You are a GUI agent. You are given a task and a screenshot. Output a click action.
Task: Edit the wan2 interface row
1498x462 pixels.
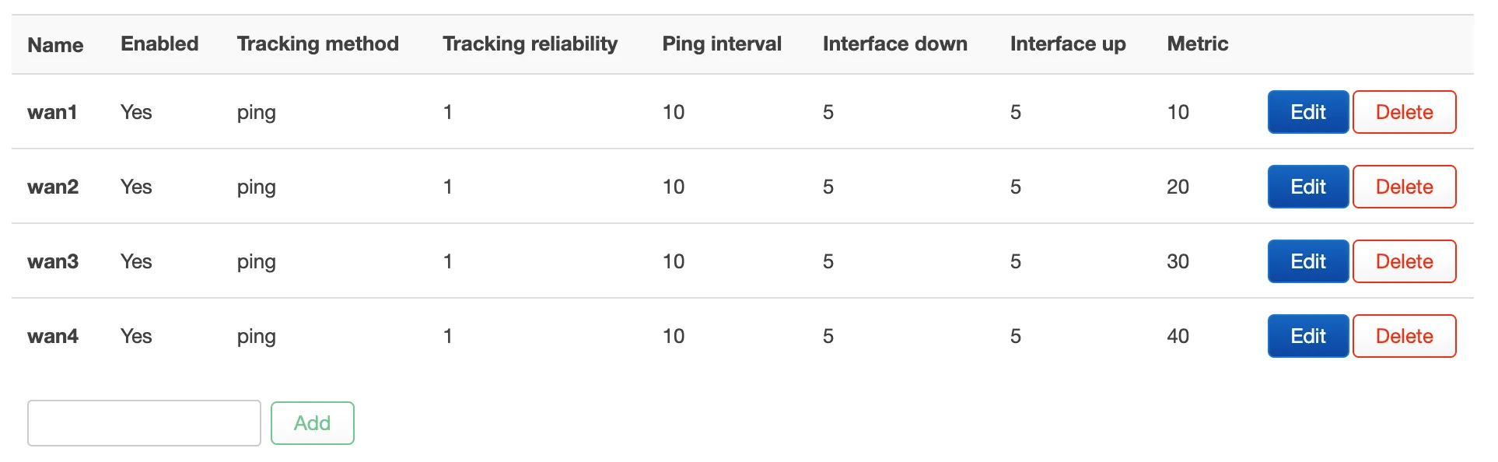coord(1307,187)
